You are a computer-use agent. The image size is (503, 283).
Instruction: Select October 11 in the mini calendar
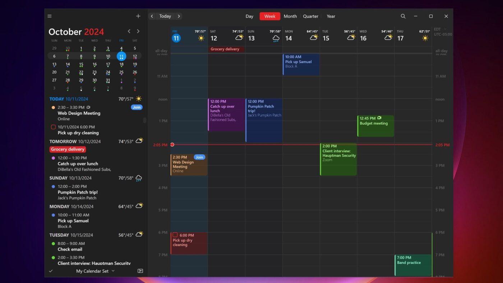coord(121,56)
